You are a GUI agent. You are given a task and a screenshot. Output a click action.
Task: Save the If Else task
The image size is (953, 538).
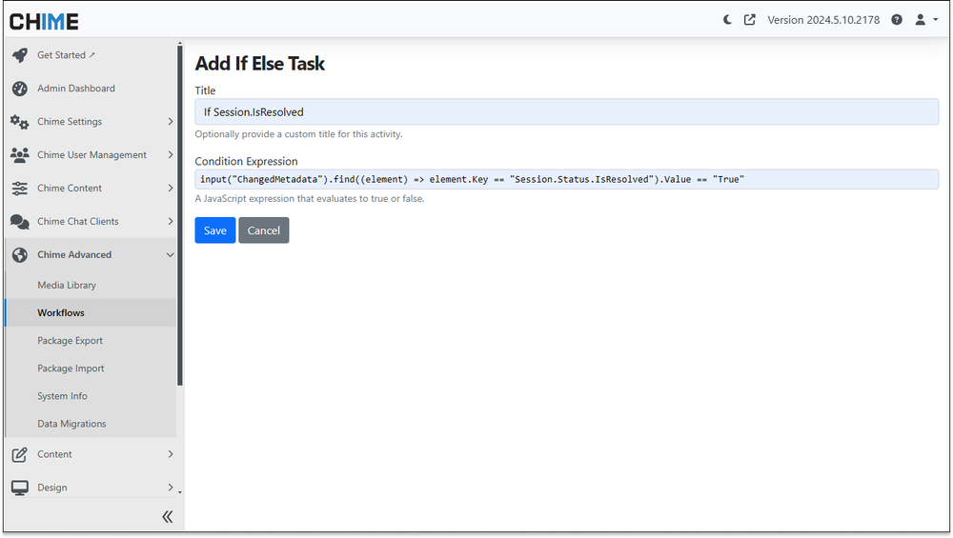[215, 230]
